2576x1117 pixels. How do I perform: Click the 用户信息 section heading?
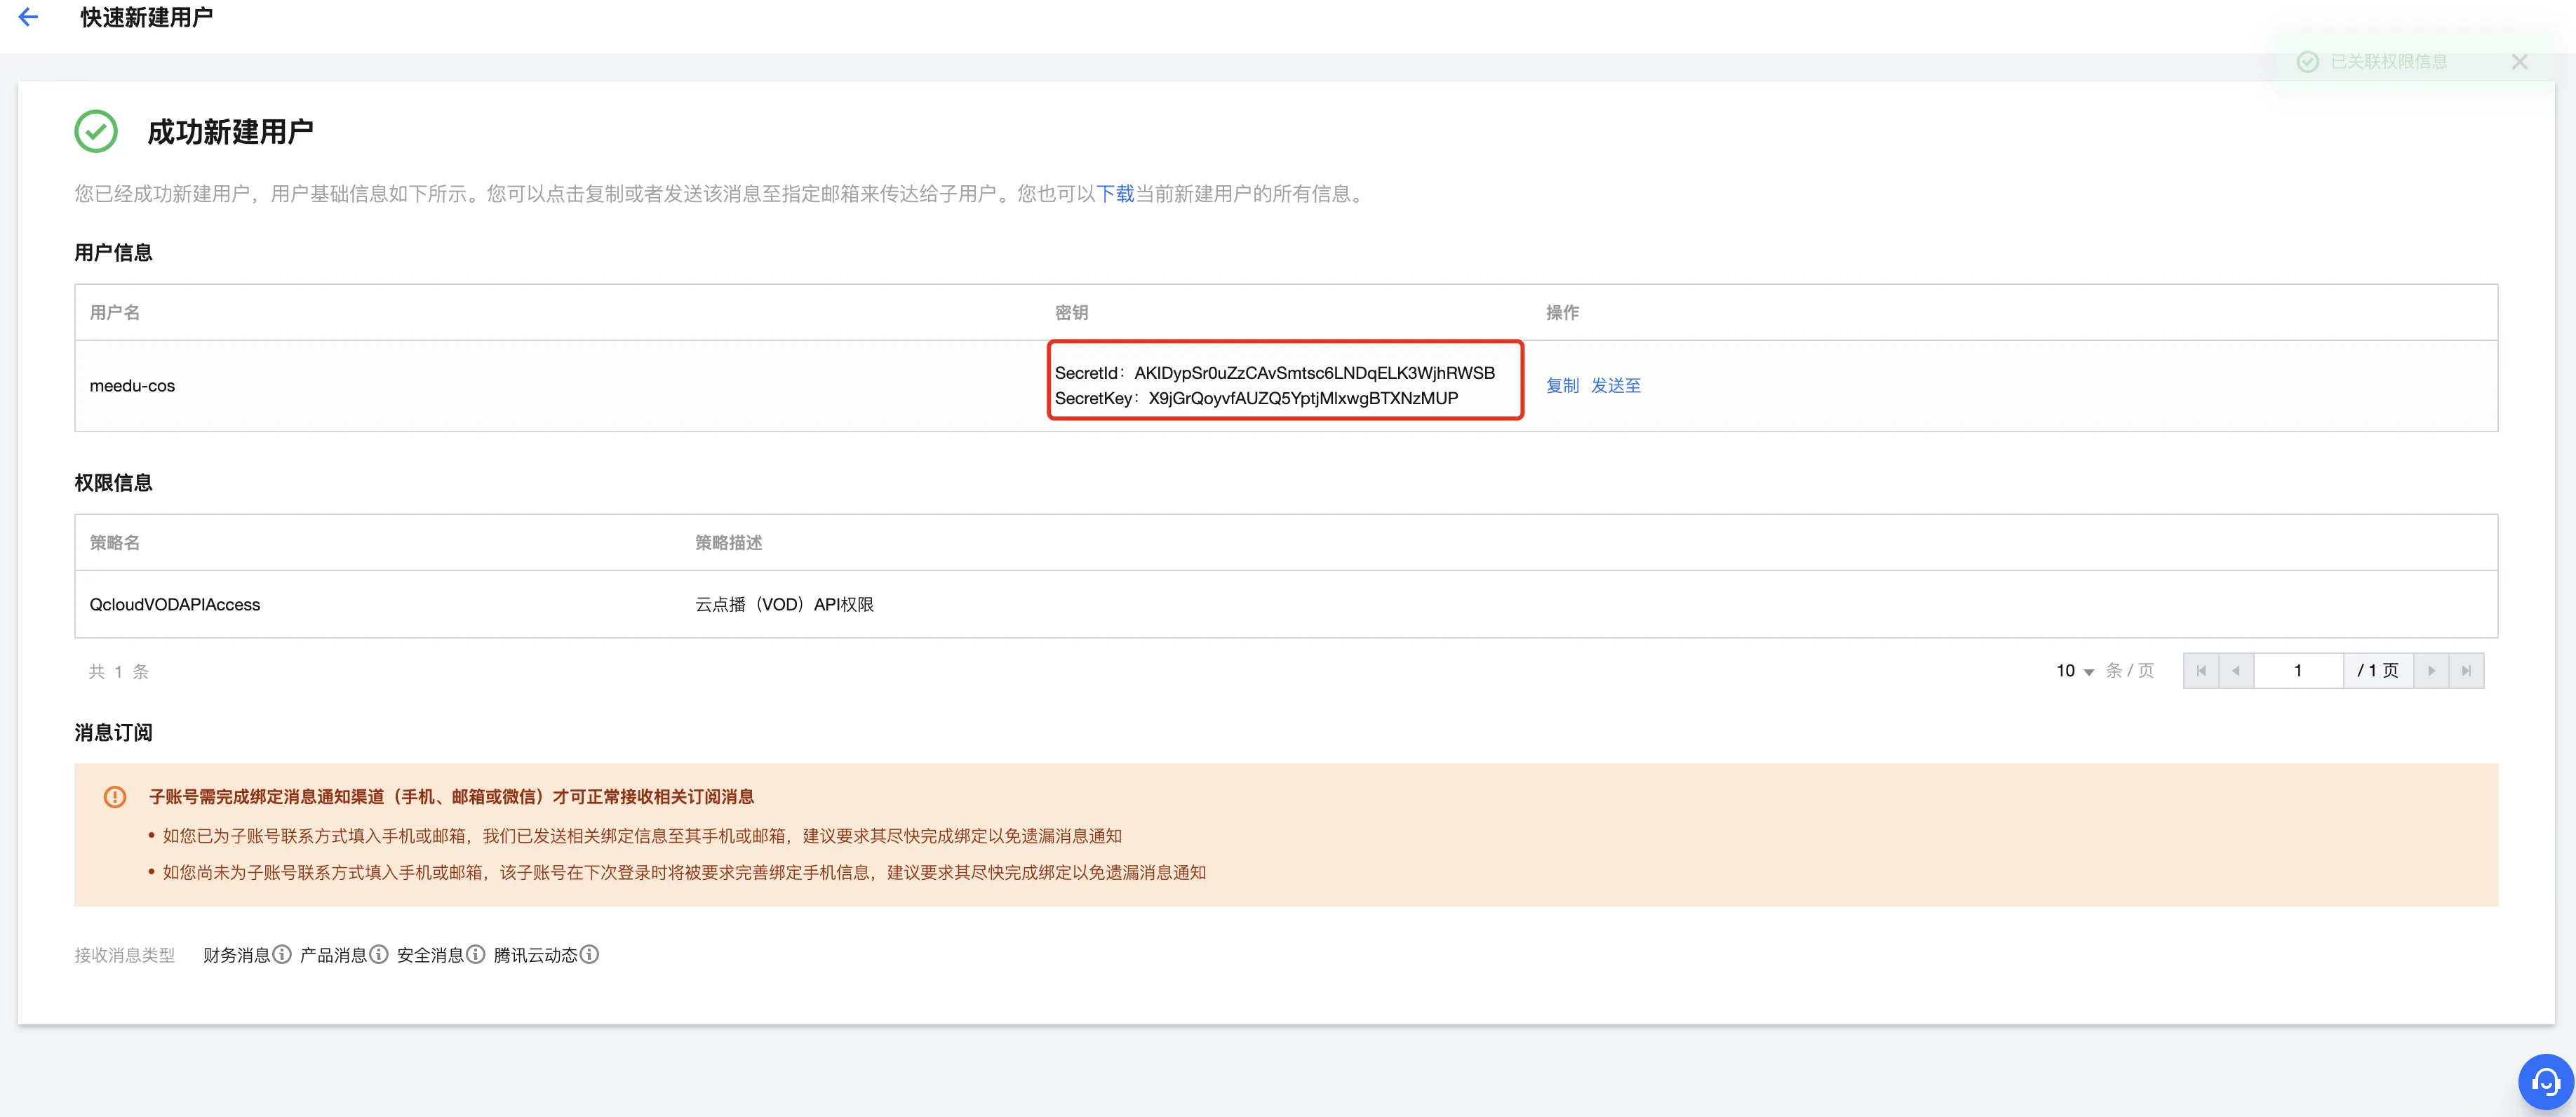click(113, 253)
